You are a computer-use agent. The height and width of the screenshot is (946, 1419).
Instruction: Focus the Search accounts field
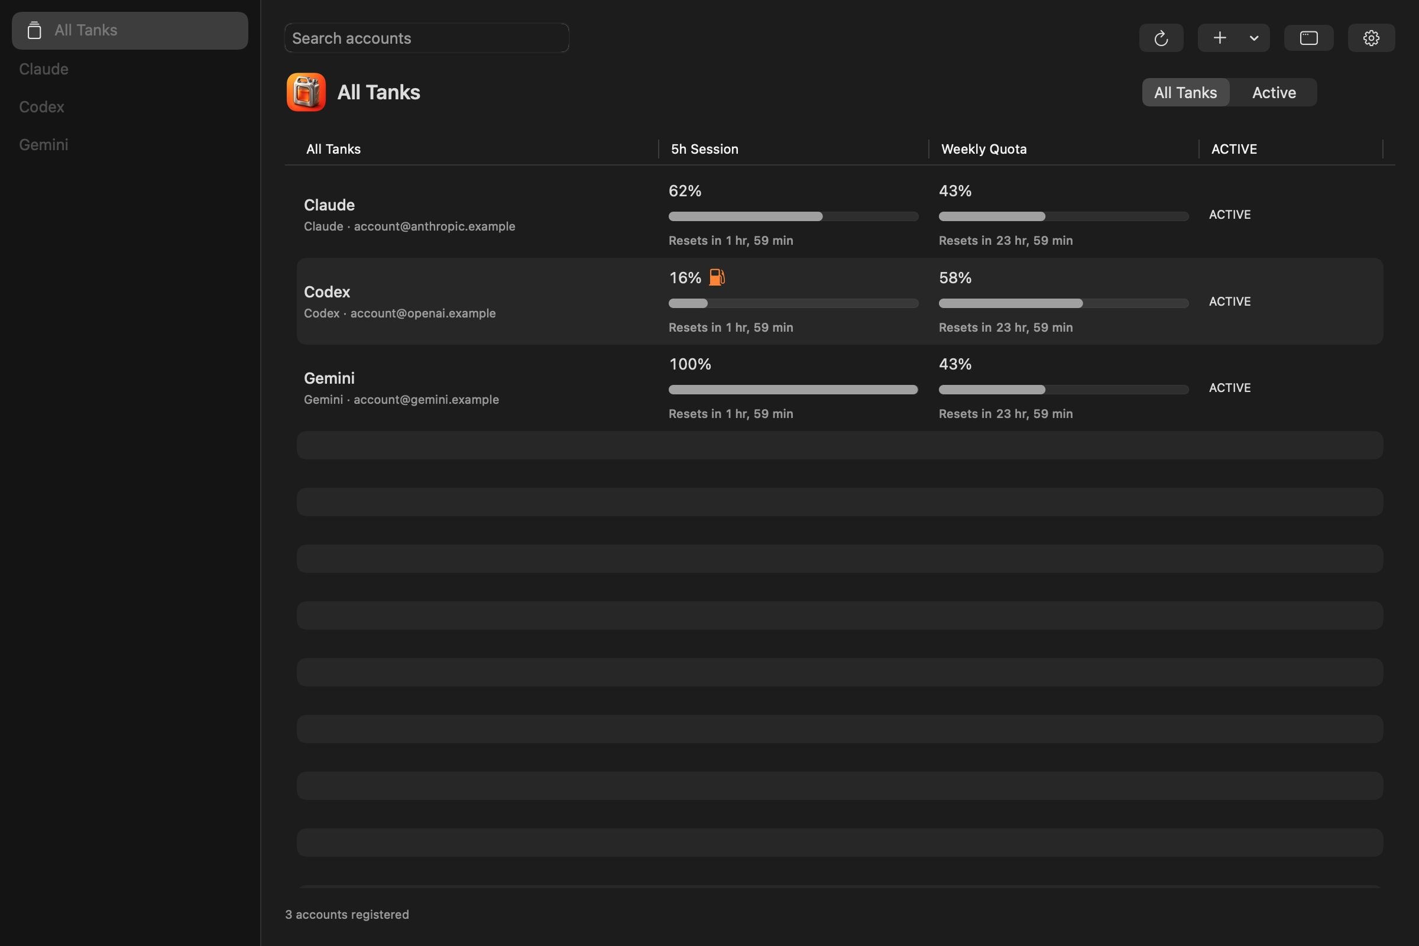click(426, 38)
